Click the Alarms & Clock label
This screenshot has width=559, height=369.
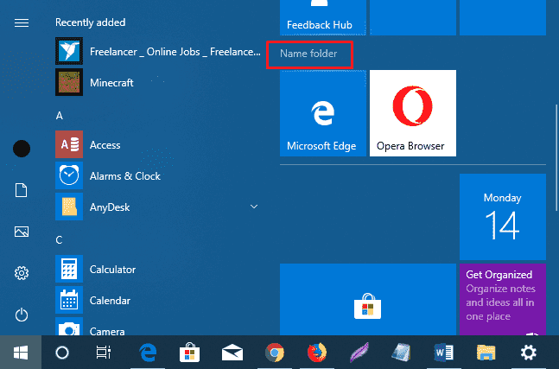pos(125,176)
